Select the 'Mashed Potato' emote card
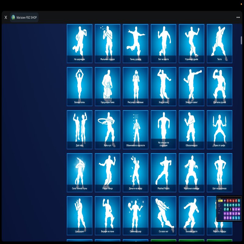Viewport: 244px width, 244px height. pos(163,173)
